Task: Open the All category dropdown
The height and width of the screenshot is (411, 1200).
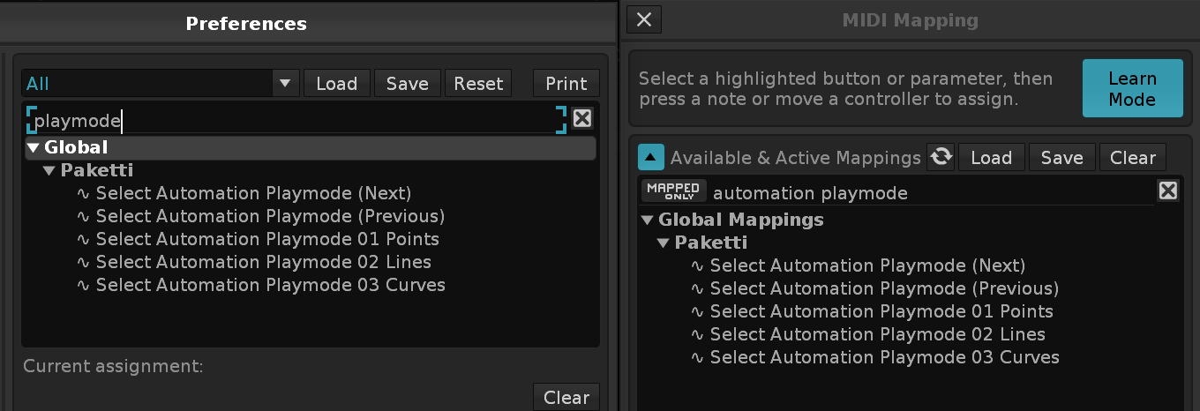Action: coord(284,84)
